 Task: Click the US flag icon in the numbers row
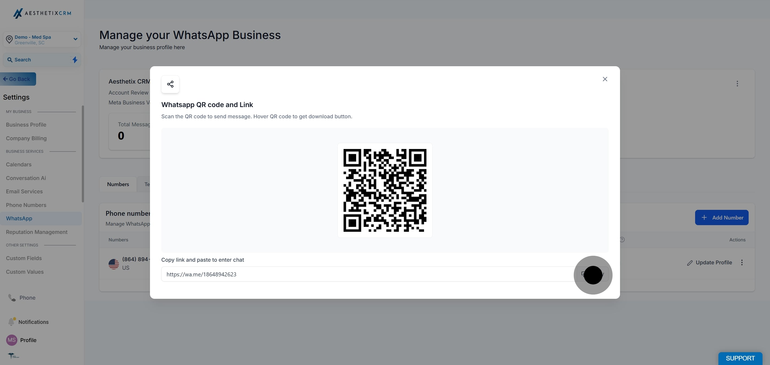(x=114, y=264)
